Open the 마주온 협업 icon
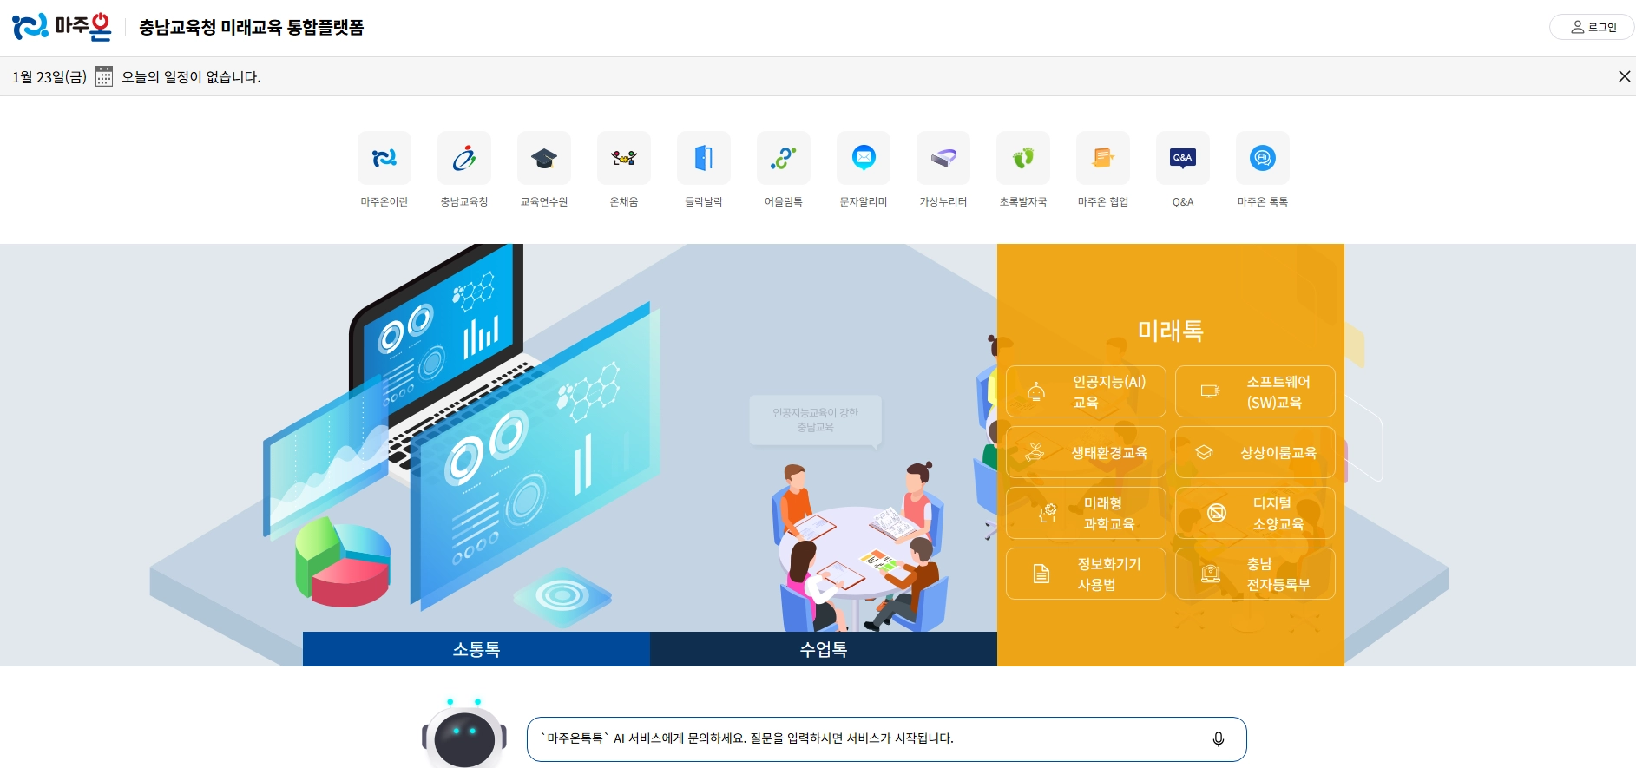The width and height of the screenshot is (1636, 768). [x=1103, y=158]
